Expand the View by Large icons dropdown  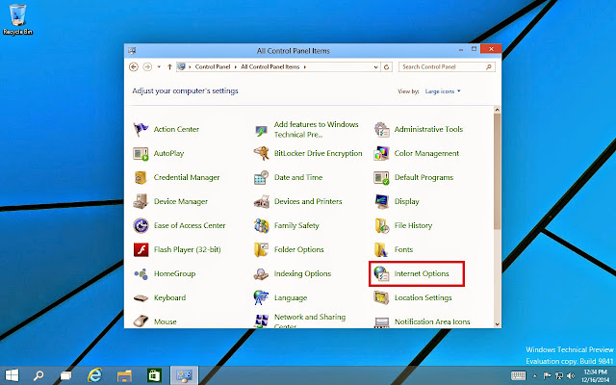[443, 91]
